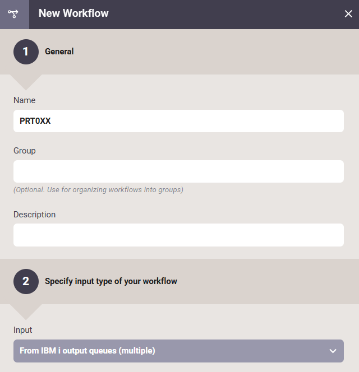This screenshot has height=372, width=359.
Task: Close the New Workflow dialog
Action: [x=348, y=14]
